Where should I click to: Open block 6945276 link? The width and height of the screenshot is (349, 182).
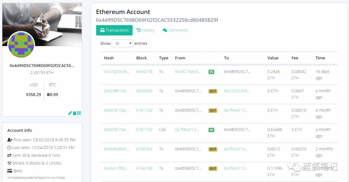[144, 72]
